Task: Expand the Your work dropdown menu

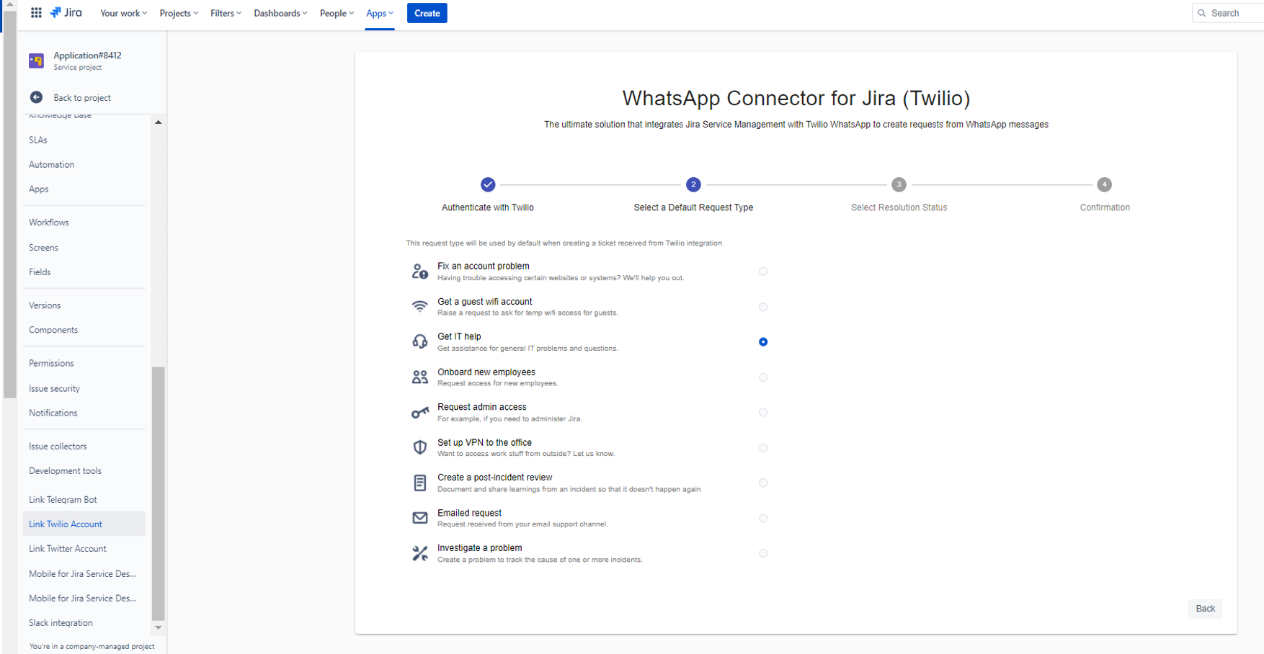Action: 123,13
